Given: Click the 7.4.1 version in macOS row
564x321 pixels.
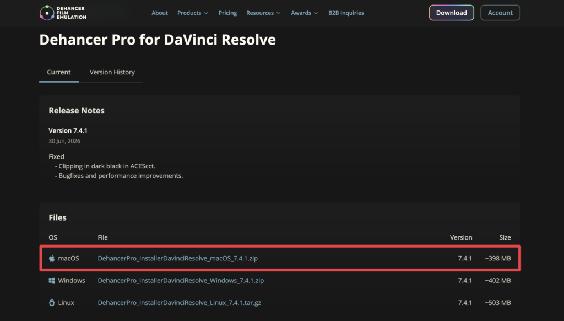Looking at the screenshot, I should pyautogui.click(x=465, y=258).
